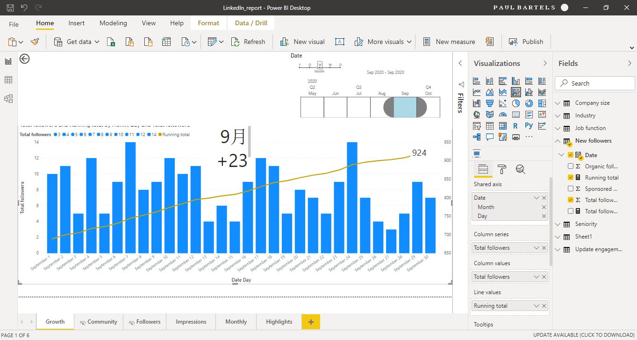This screenshot has width=637, height=340.
Task: Uncheck the first Total followers field checkbox
Action: click(571, 200)
